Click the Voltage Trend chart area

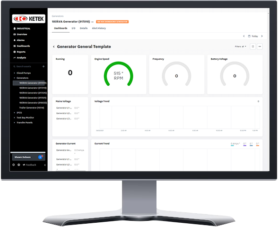pyautogui.click(x=180, y=118)
